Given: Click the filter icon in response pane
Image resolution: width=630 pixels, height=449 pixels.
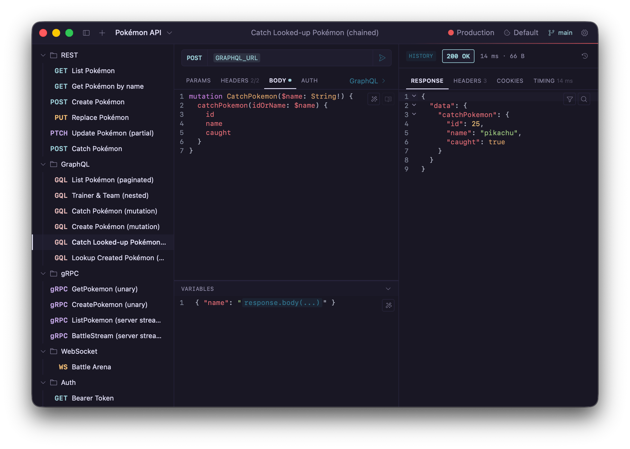Looking at the screenshot, I should (570, 99).
